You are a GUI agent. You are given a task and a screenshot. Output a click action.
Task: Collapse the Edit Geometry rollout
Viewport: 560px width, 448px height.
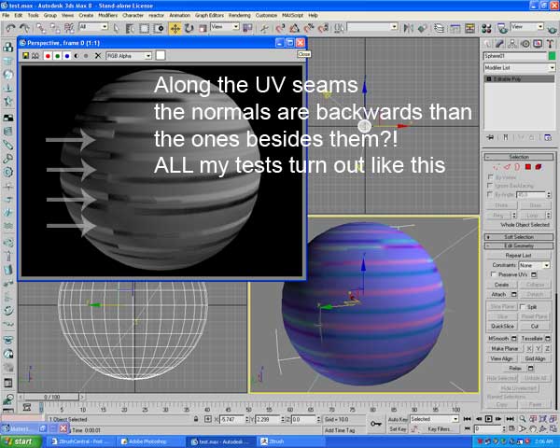click(519, 245)
